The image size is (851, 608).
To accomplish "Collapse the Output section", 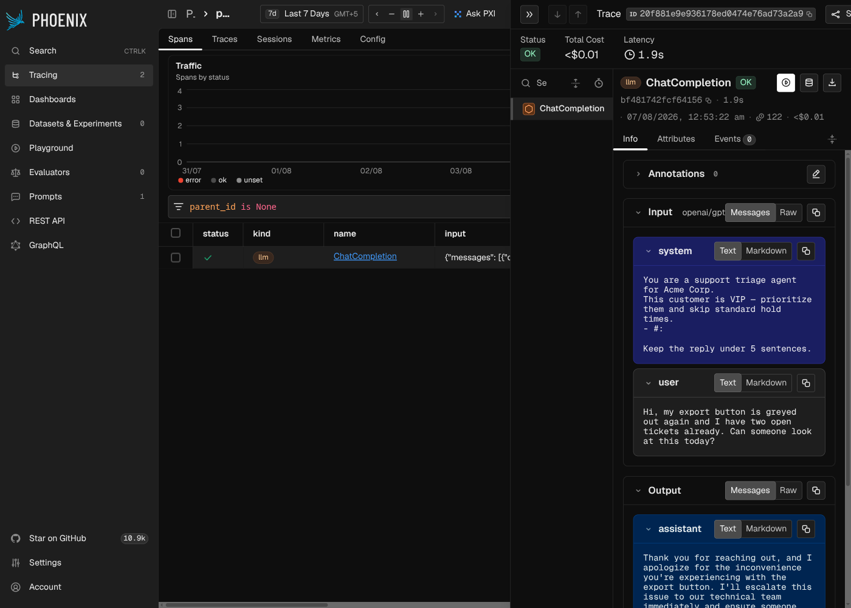I will click(638, 491).
